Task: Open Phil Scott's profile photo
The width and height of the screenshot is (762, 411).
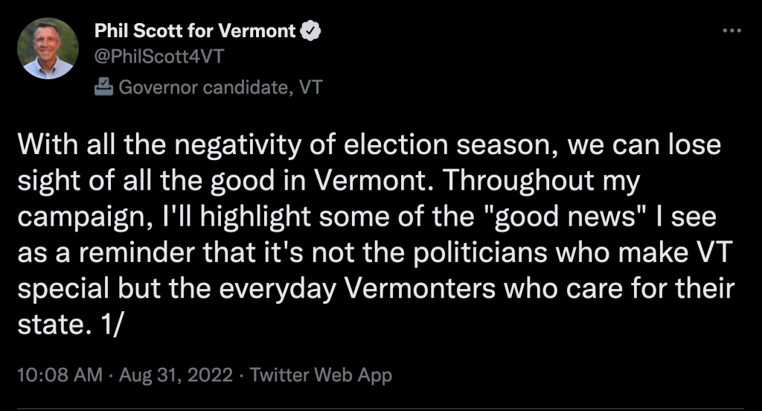Action: (47, 48)
